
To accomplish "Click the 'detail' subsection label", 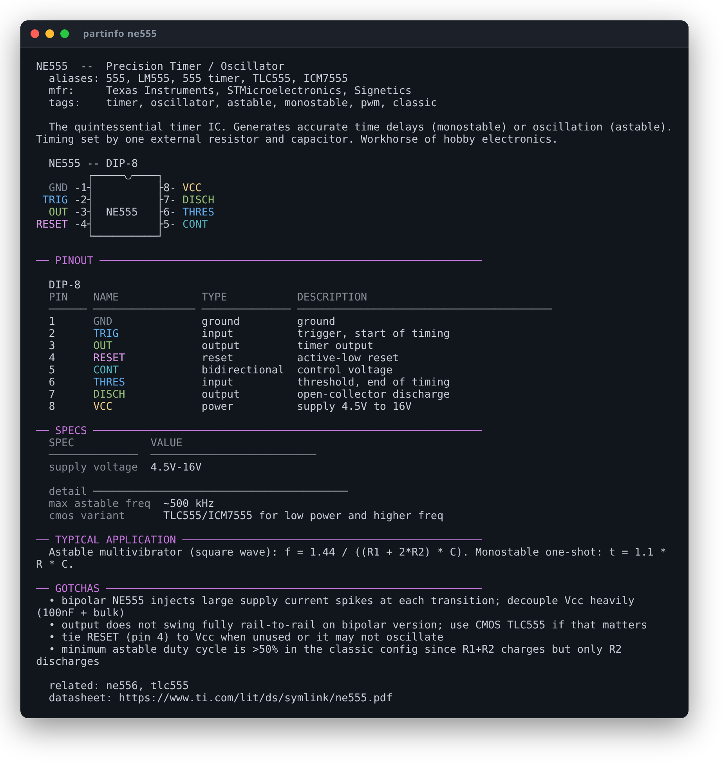I will tap(67, 491).
